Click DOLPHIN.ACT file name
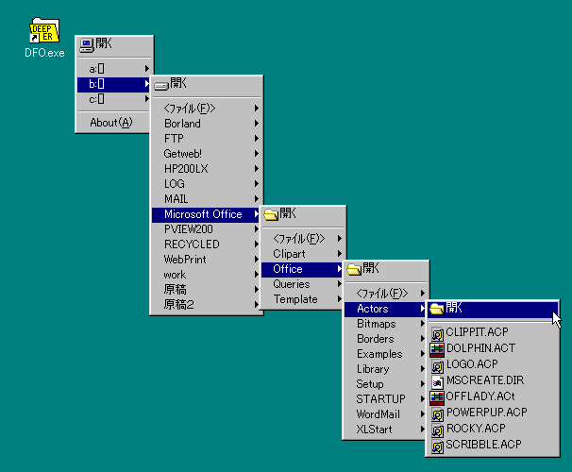The height and width of the screenshot is (472, 572). 480,348
